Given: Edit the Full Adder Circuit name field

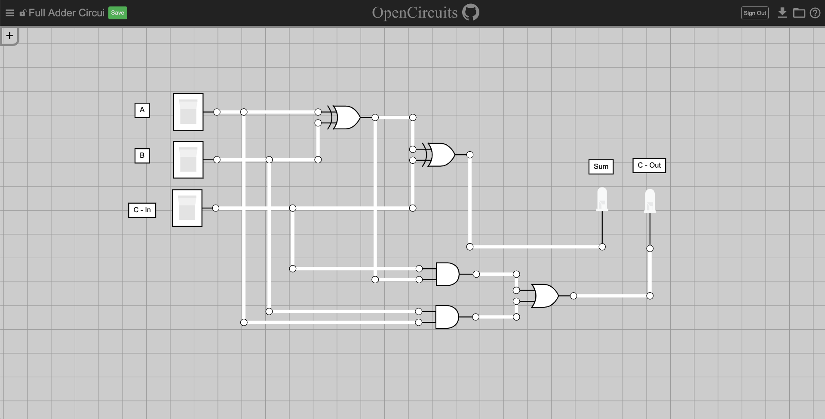Looking at the screenshot, I should click(66, 13).
